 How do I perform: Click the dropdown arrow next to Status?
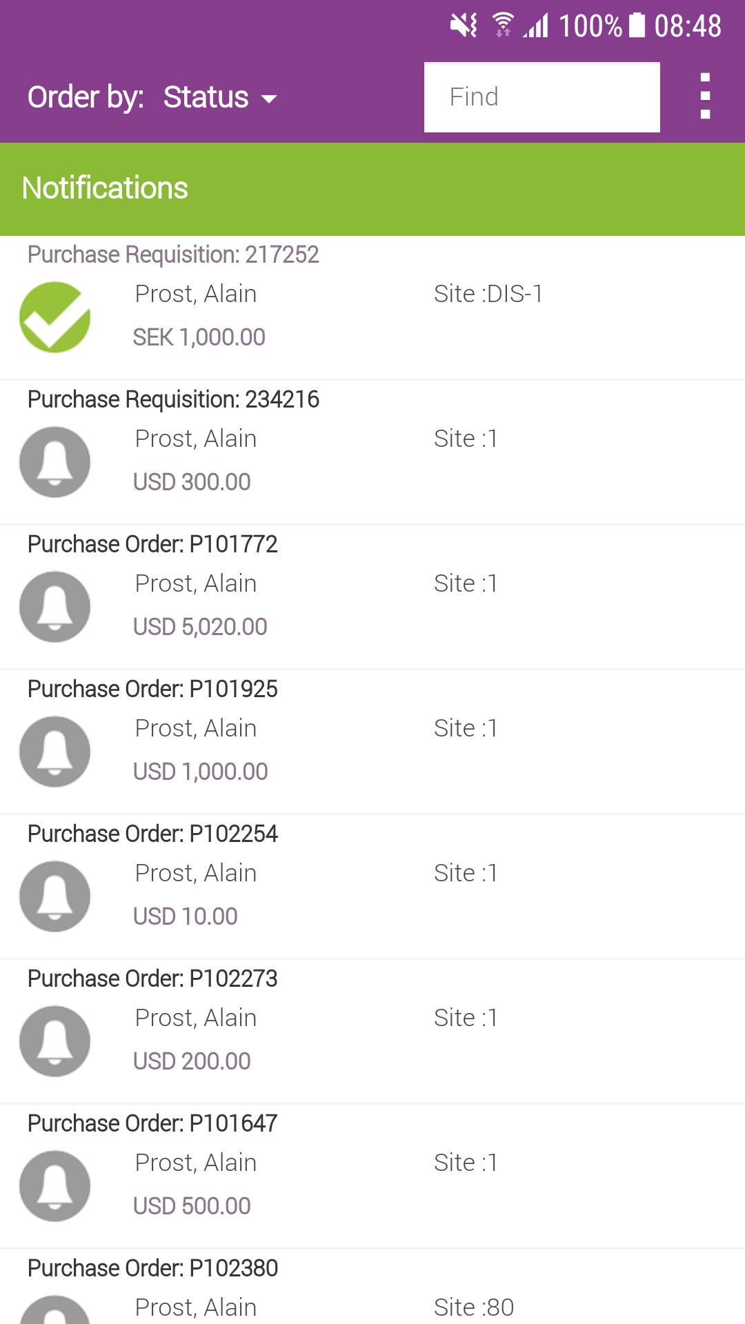pos(269,99)
